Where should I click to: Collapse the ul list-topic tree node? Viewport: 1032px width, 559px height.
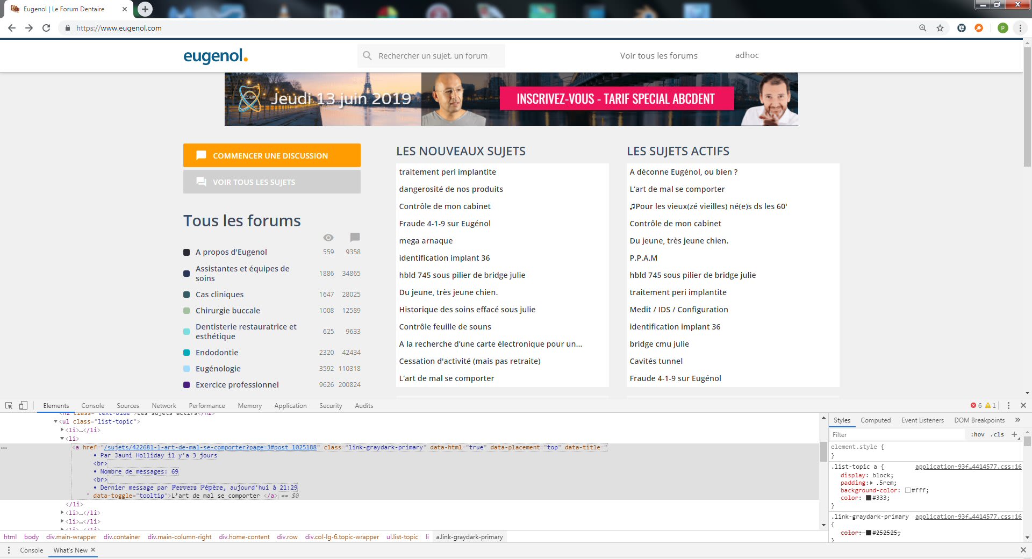(x=56, y=421)
